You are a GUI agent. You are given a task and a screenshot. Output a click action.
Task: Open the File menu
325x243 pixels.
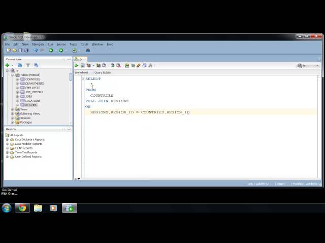click(x=8, y=44)
